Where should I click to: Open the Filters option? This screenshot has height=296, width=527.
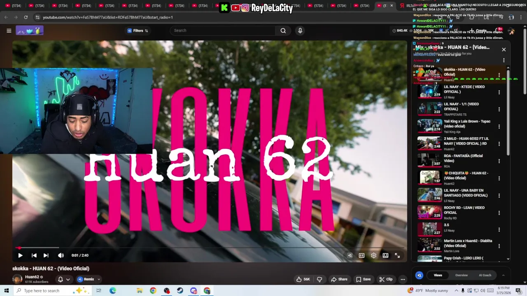click(138, 30)
